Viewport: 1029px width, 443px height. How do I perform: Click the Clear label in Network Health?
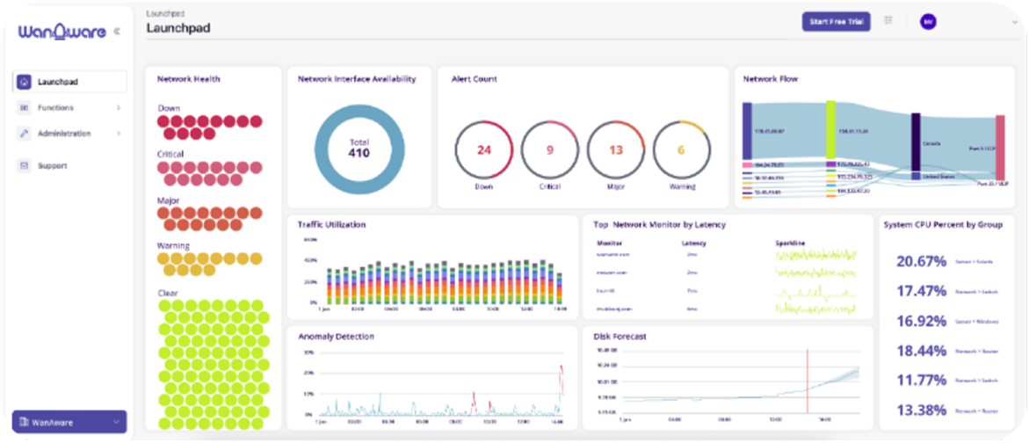pyautogui.click(x=168, y=293)
